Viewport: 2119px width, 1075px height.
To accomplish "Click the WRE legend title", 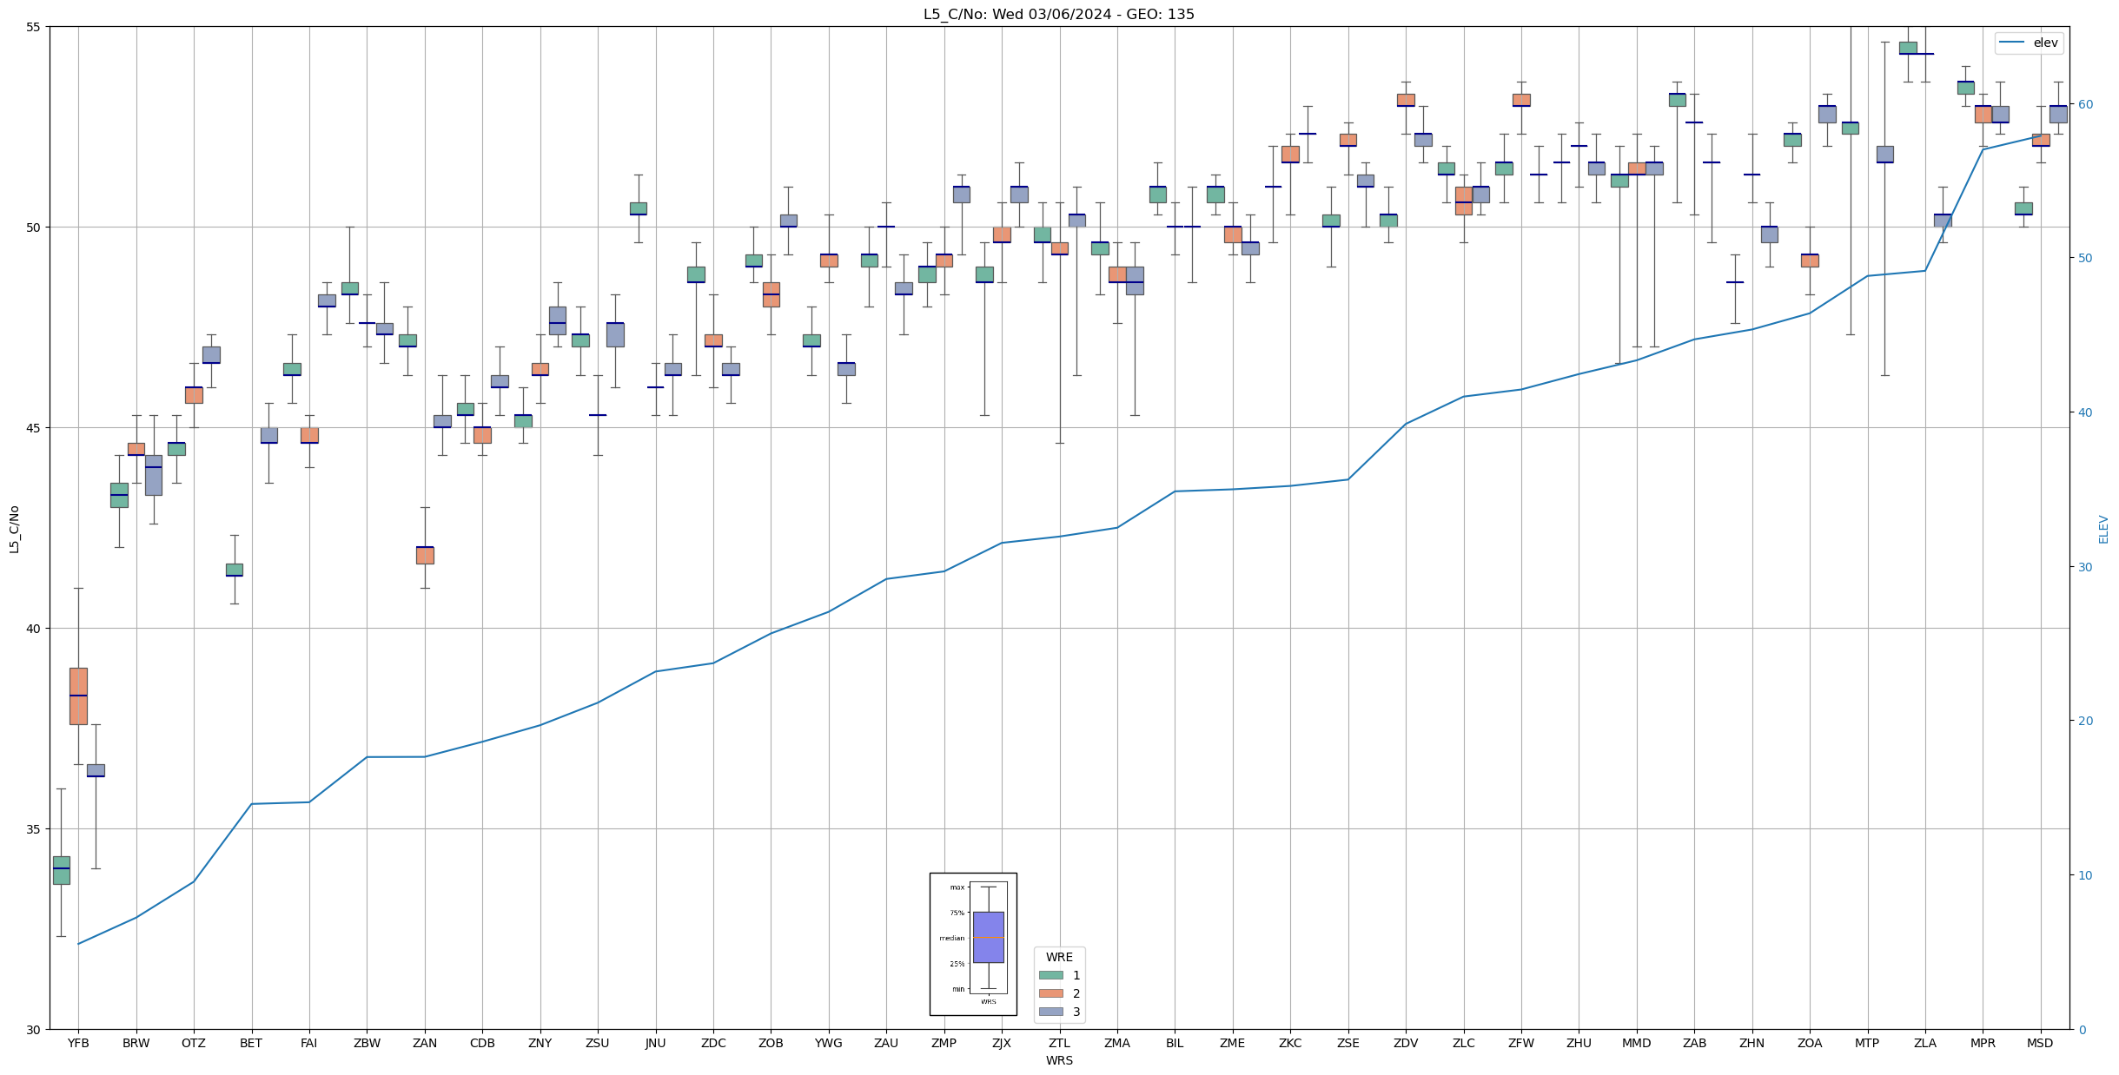I will [1059, 957].
